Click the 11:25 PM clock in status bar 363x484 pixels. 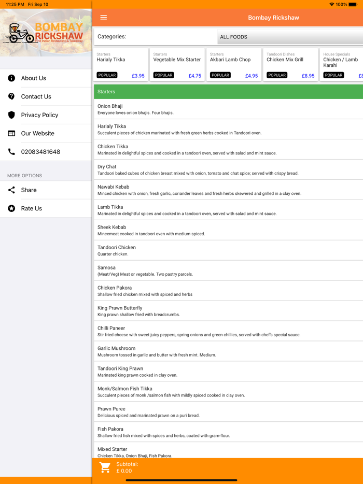click(15, 4)
